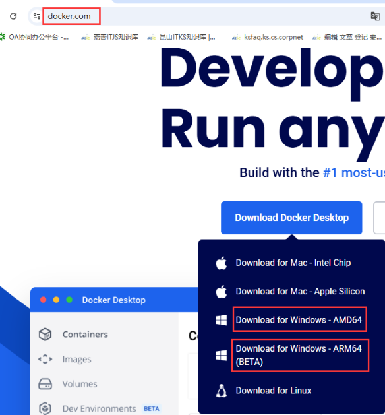The width and height of the screenshot is (385, 415).
Task: Select Volumes in Docker Desktop sidebar
Action: (80, 384)
